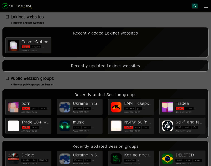This screenshot has width=211, height=166.
Task: Click the square icon beside Public Session groups
Action: pos(7,79)
